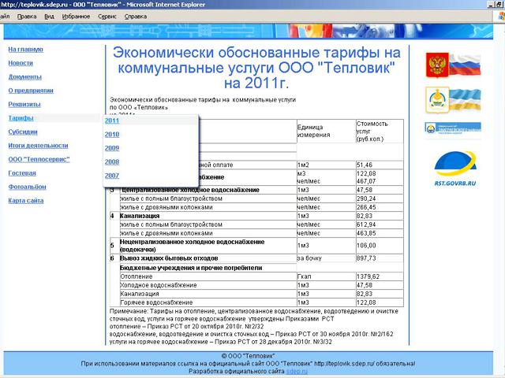Click the site header banner image
Viewport: 505px width, 378px height.
[248, 31]
